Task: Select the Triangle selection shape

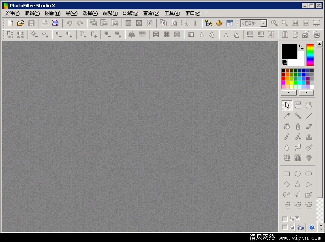Action: click(297, 184)
